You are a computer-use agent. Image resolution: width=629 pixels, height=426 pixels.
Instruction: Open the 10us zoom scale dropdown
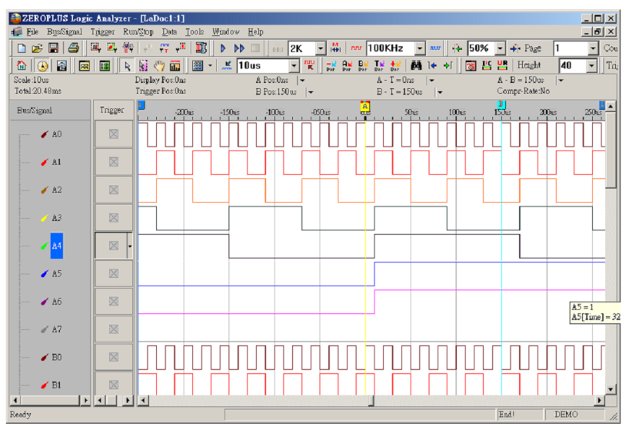point(294,66)
